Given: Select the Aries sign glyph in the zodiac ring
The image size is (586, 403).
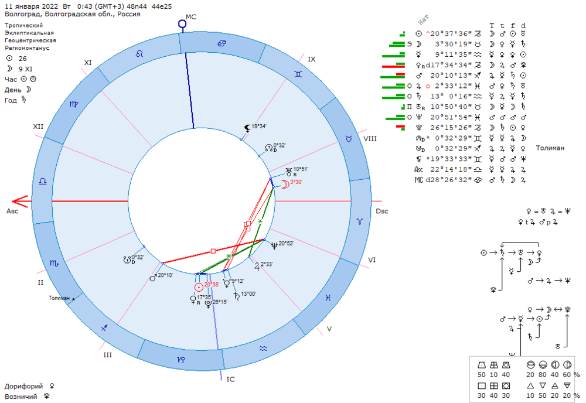Looking at the screenshot, I should click(x=360, y=221).
